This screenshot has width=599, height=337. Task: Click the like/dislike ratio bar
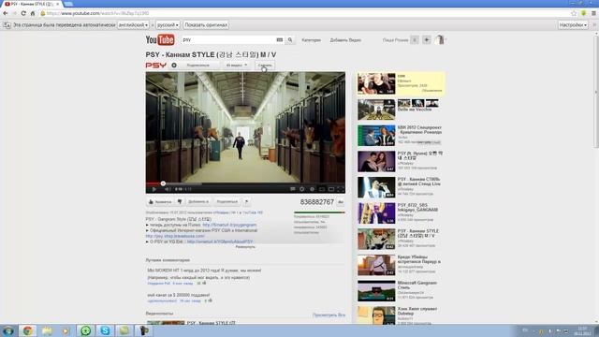pos(319,212)
